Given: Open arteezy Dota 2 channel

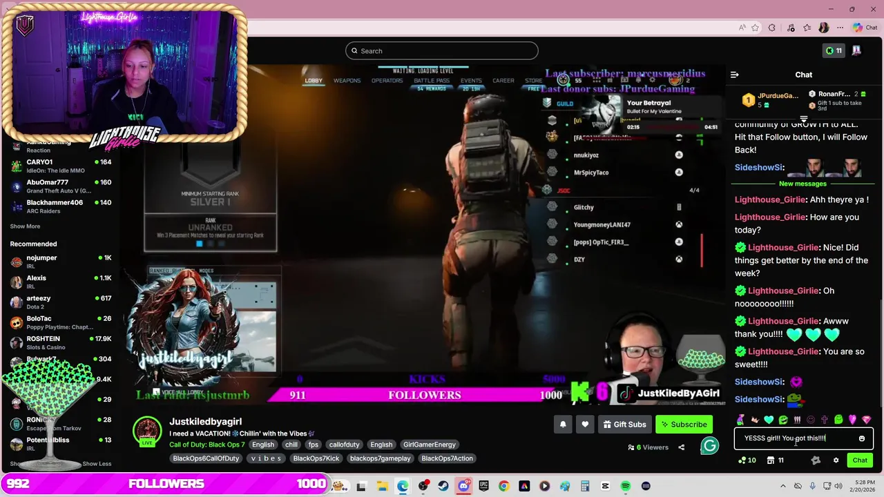Looking at the screenshot, I should (61, 302).
